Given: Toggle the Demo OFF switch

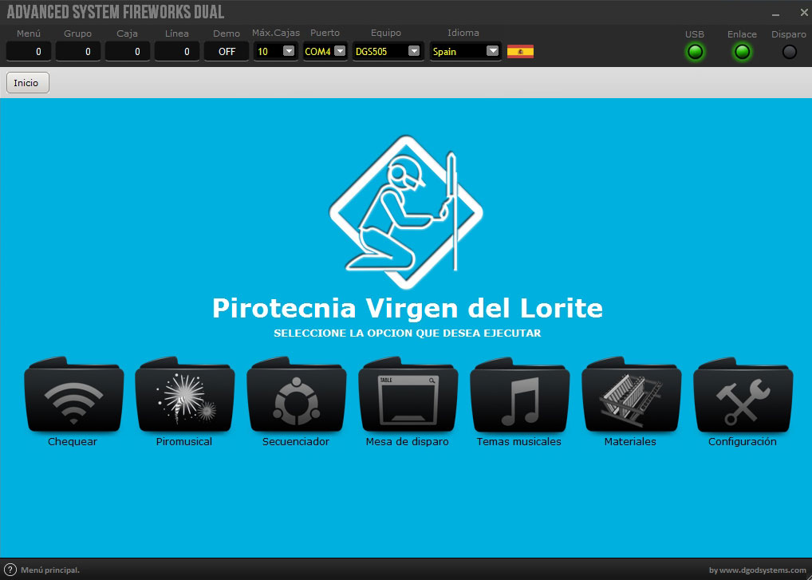Looking at the screenshot, I should pyautogui.click(x=227, y=52).
